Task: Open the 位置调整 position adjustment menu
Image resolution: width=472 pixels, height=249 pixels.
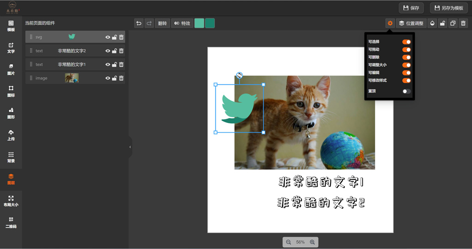Action: (411, 23)
